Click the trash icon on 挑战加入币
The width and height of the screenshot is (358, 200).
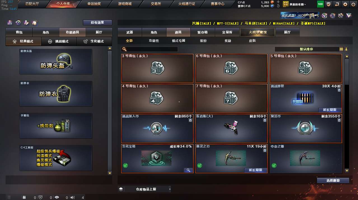(190, 120)
